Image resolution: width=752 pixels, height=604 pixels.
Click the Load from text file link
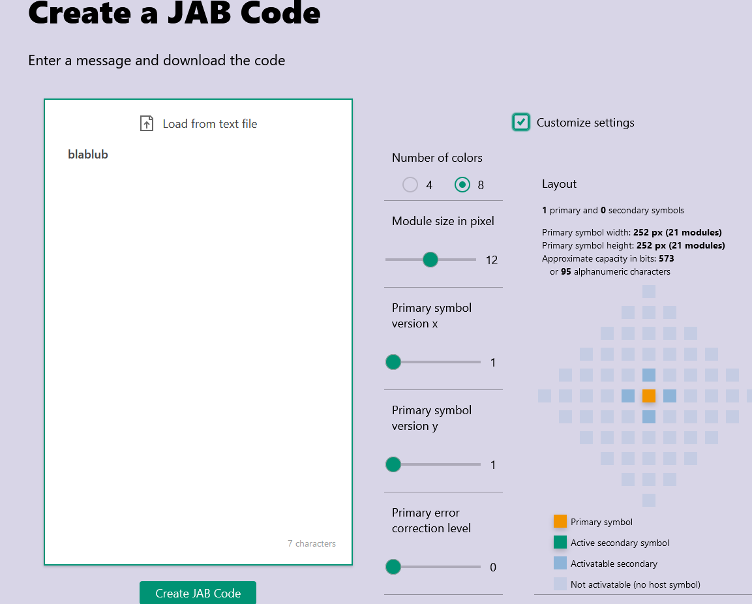point(209,124)
